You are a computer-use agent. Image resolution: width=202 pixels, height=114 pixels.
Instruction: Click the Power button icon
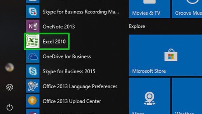[x=10, y=107]
